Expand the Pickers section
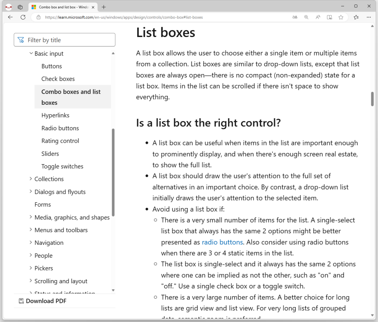Viewport: 378px width, 322px height. click(x=31, y=268)
